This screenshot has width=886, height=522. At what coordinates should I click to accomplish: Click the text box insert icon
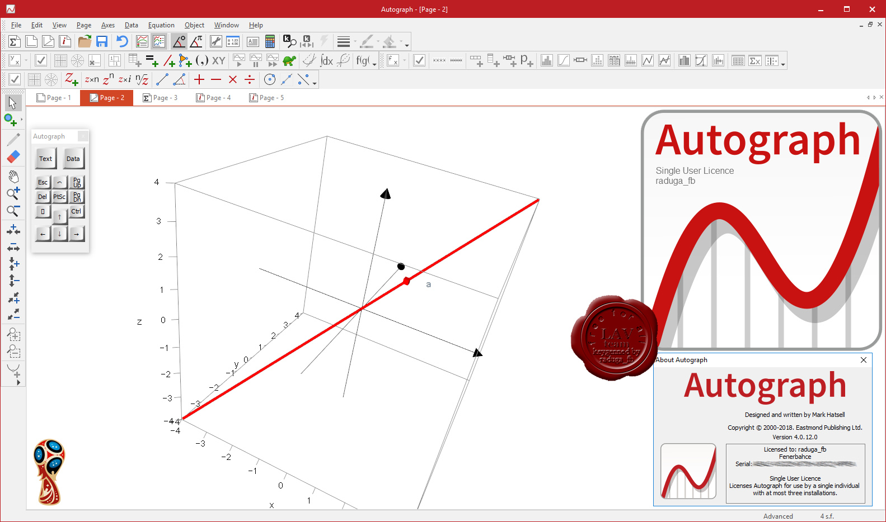tap(253, 41)
